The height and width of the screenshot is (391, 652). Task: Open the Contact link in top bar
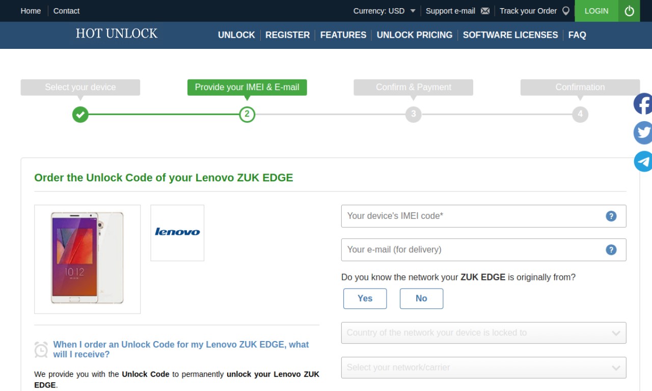click(66, 11)
